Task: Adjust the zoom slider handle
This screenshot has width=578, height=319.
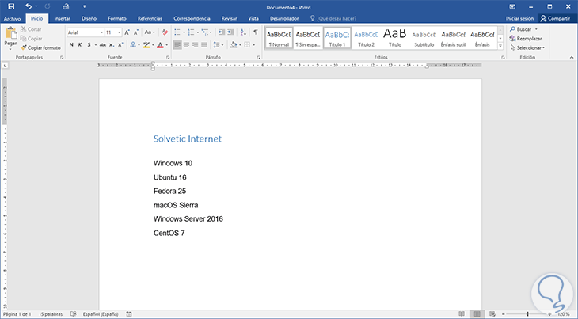Action: click(x=527, y=314)
